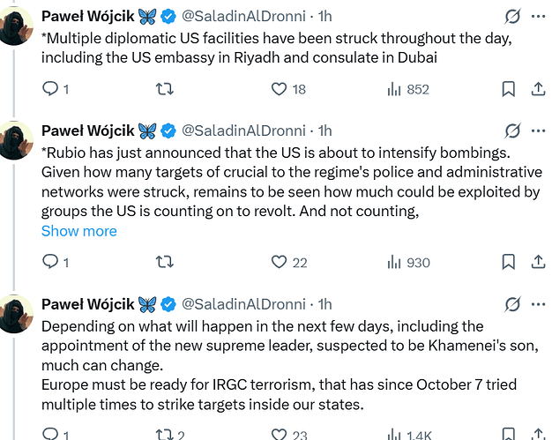This screenshot has height=440, width=552.
Task: Open Paweł Wójcik's name on the Rubio tweet
Action: [x=90, y=131]
